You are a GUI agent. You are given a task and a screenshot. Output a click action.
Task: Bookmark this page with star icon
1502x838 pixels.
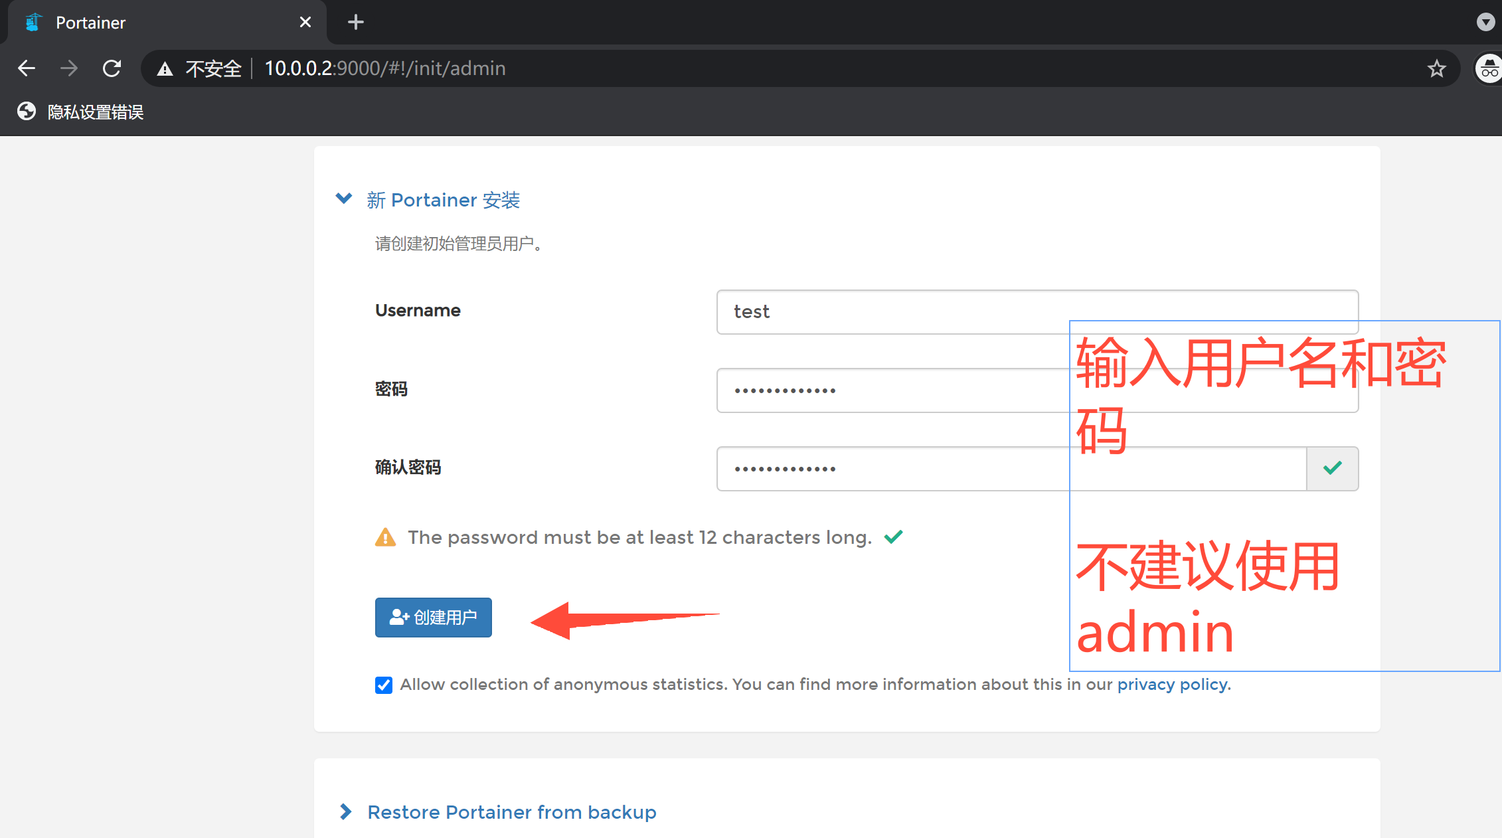tap(1437, 68)
